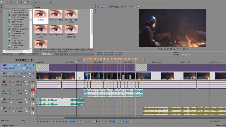Open preview quality Best (Full) dropdown
Viewport: 226px width, 127px height.
pyautogui.click(x=125, y=7)
